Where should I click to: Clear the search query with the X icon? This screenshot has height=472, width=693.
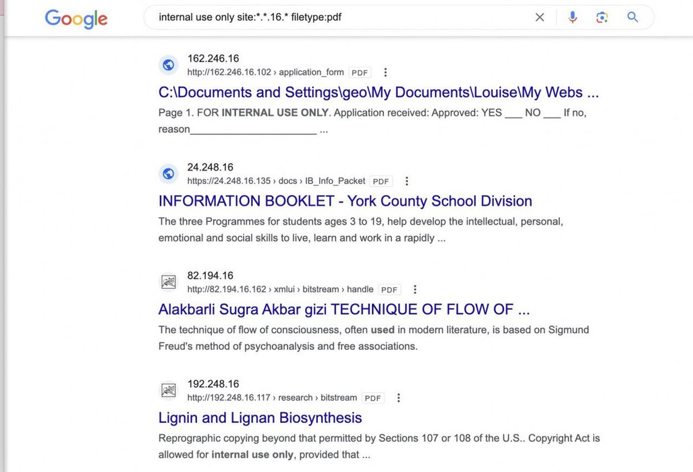coord(540,18)
